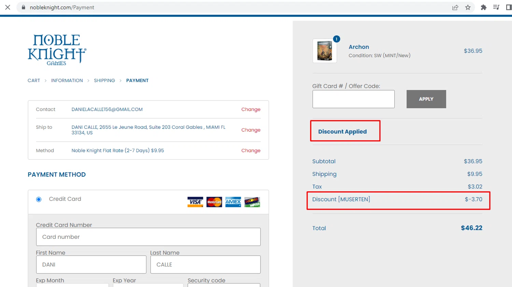Open the media control playlist icon
Screen dimensions: 512x287
pyautogui.click(x=496, y=7)
